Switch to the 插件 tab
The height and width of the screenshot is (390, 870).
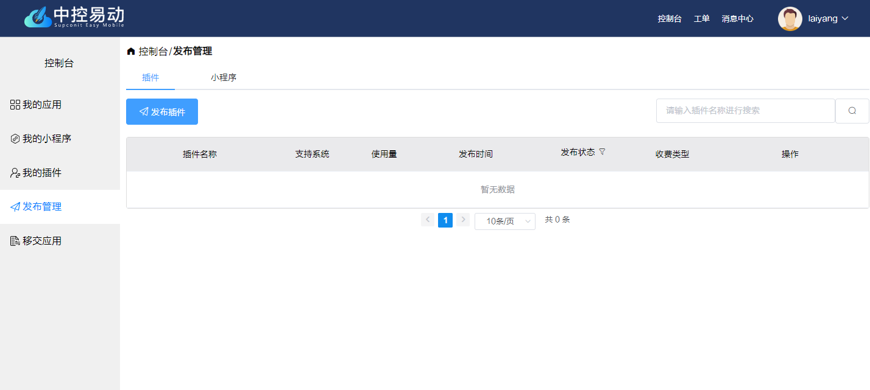click(150, 77)
